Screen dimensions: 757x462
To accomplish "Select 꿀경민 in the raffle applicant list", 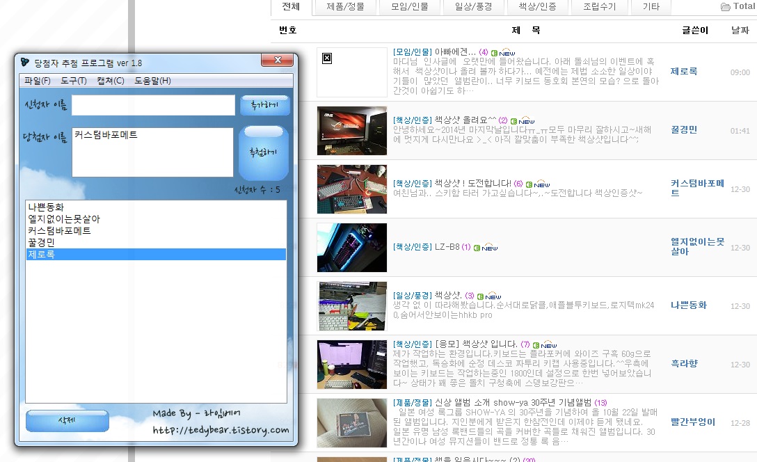I will [156, 242].
